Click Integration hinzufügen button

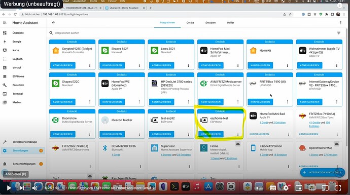pos(322,172)
